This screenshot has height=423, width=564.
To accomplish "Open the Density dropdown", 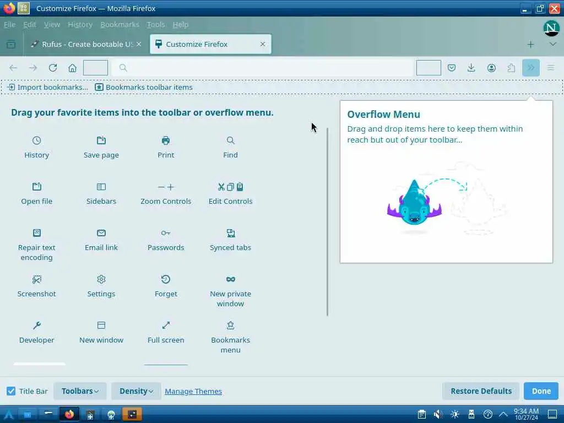I will [136, 391].
